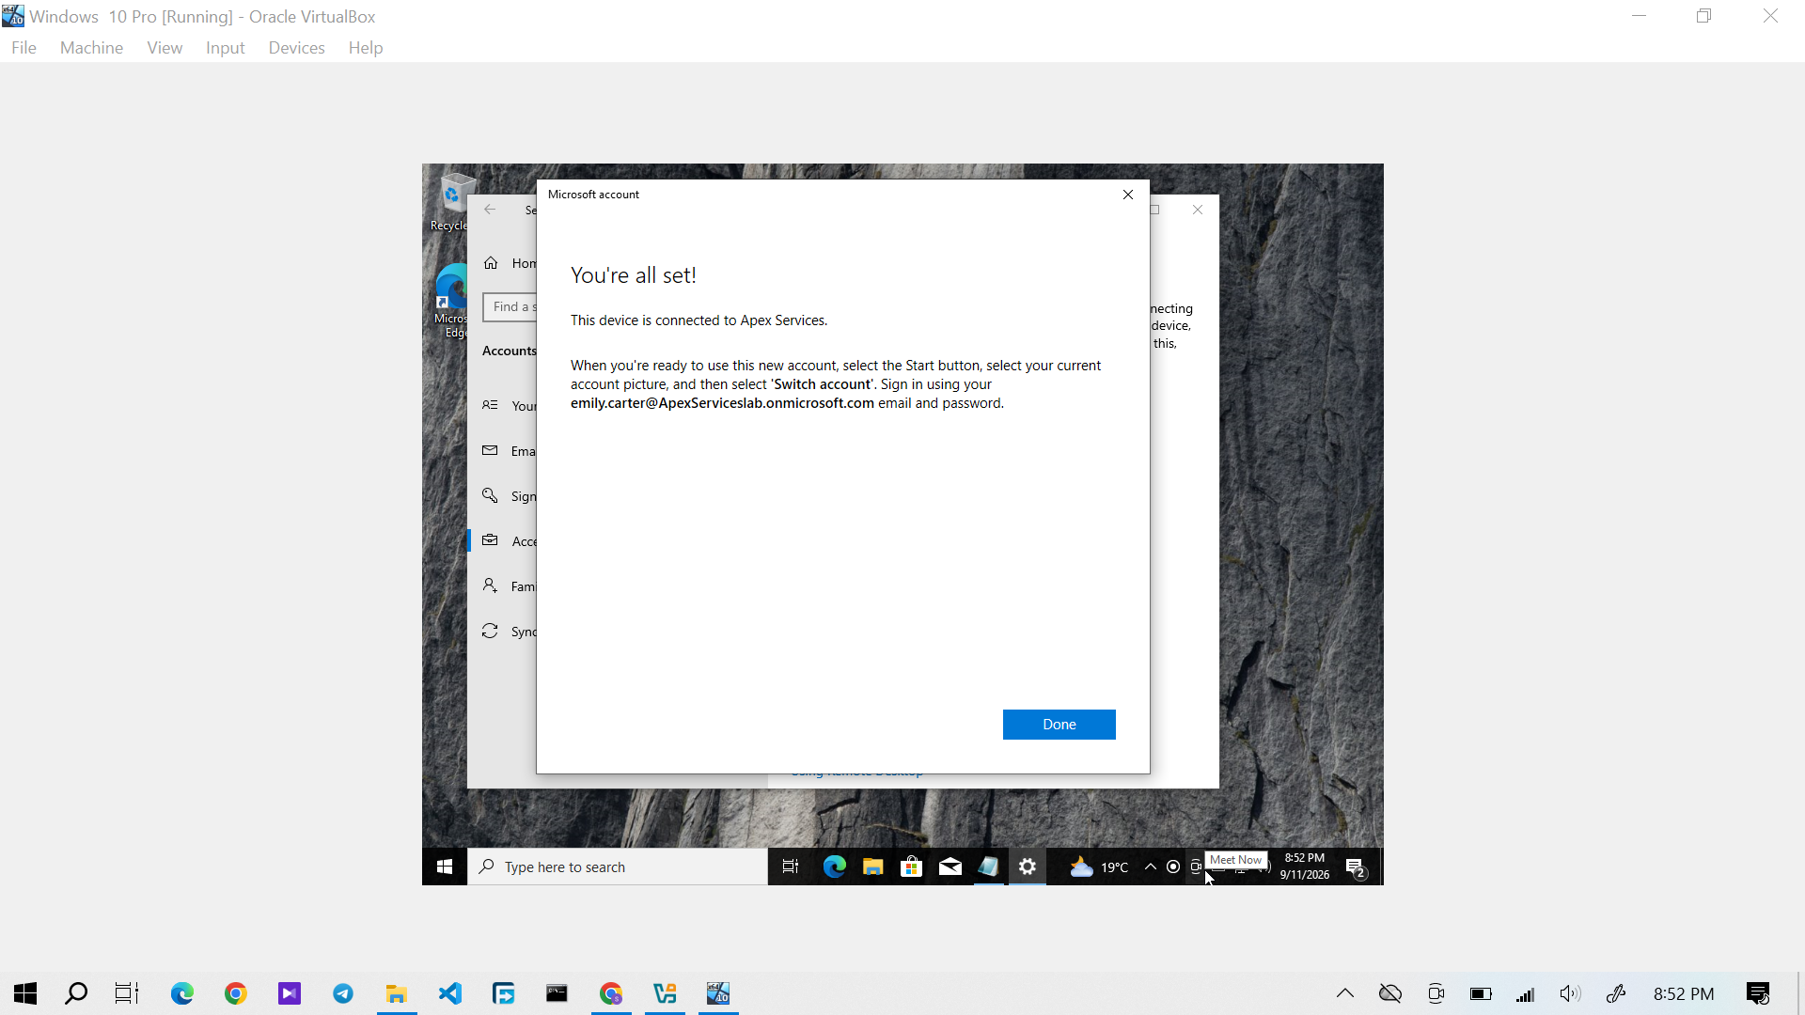This screenshot has height=1015, width=1805.
Task: Open Mail app in guest taskbar
Action: [950, 867]
